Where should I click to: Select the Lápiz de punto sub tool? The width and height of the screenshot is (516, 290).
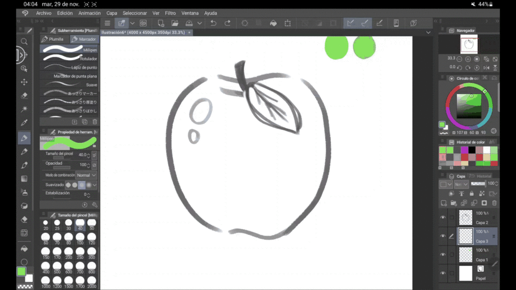[69, 67]
